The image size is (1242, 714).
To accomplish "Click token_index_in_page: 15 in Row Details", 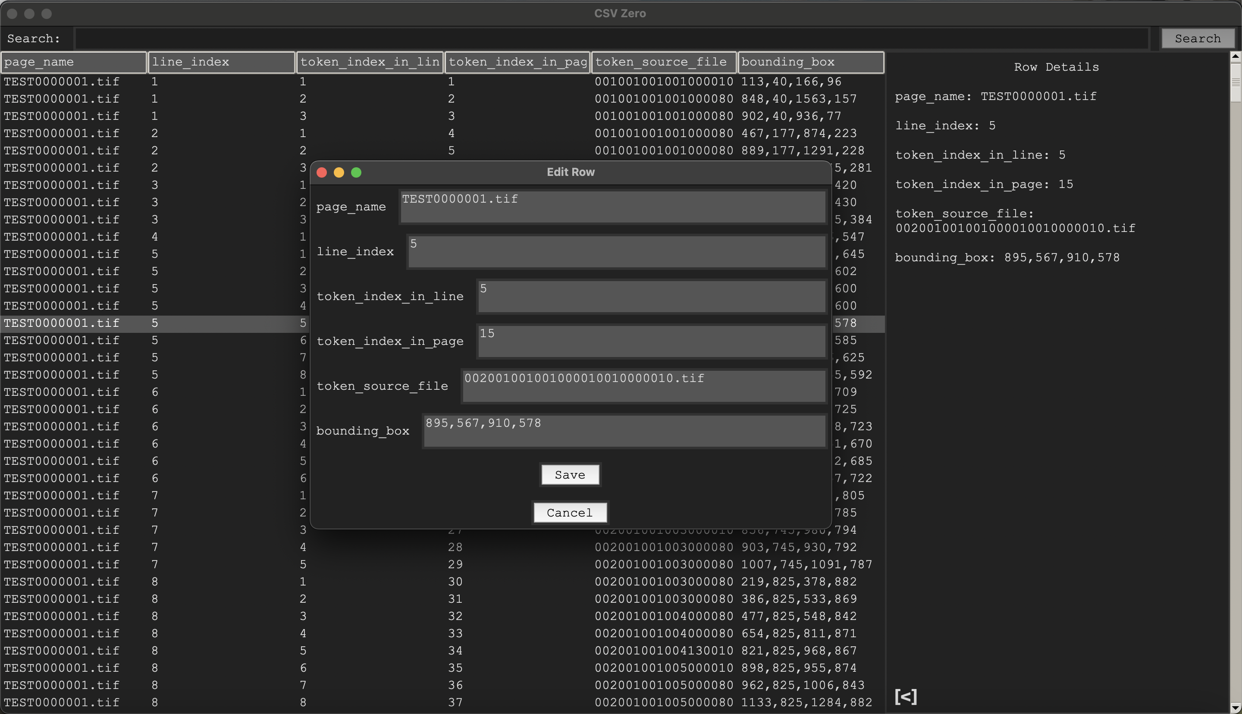I will click(984, 185).
